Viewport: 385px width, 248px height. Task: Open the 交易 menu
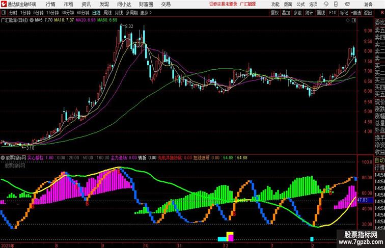(166, 4)
